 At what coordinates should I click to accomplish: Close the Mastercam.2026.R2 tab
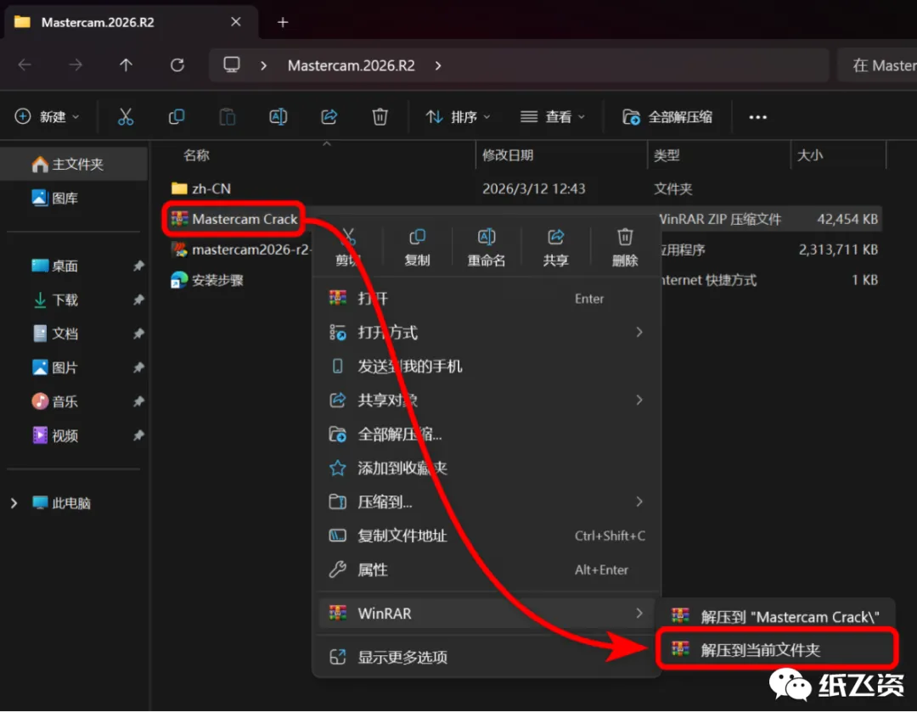tap(236, 21)
